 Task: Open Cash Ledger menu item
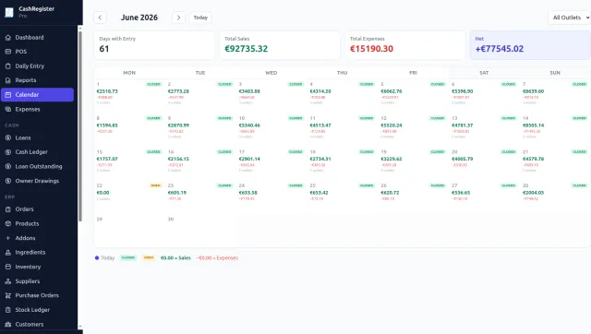(x=37, y=151)
